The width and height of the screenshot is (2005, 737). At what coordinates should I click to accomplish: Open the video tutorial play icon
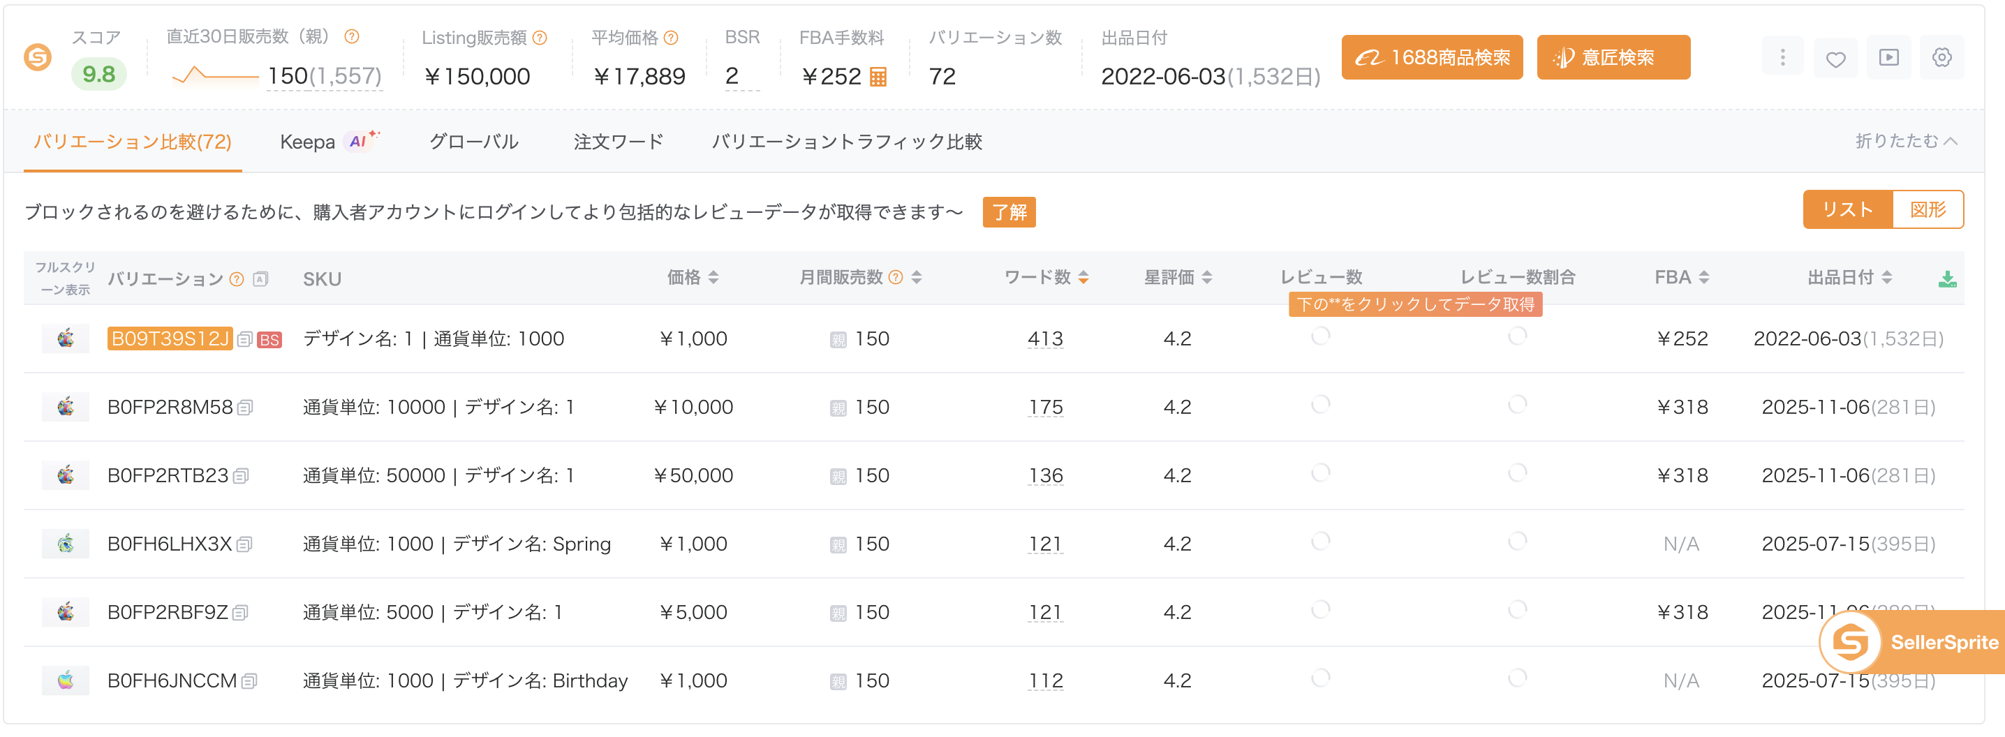pyautogui.click(x=1888, y=58)
